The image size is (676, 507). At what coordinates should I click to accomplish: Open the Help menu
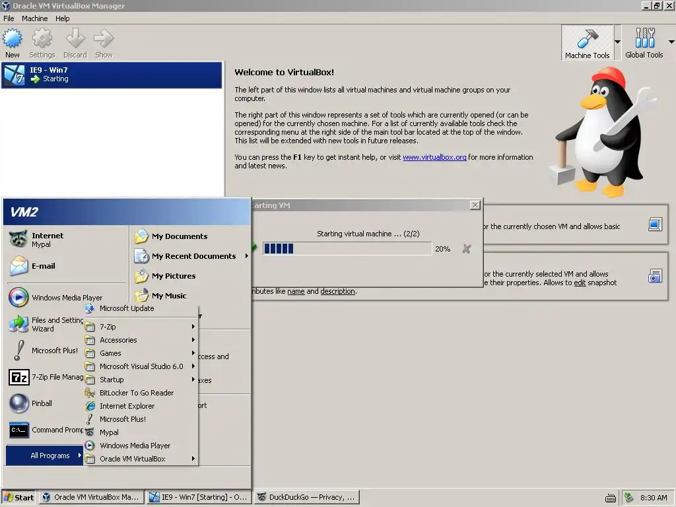63,18
